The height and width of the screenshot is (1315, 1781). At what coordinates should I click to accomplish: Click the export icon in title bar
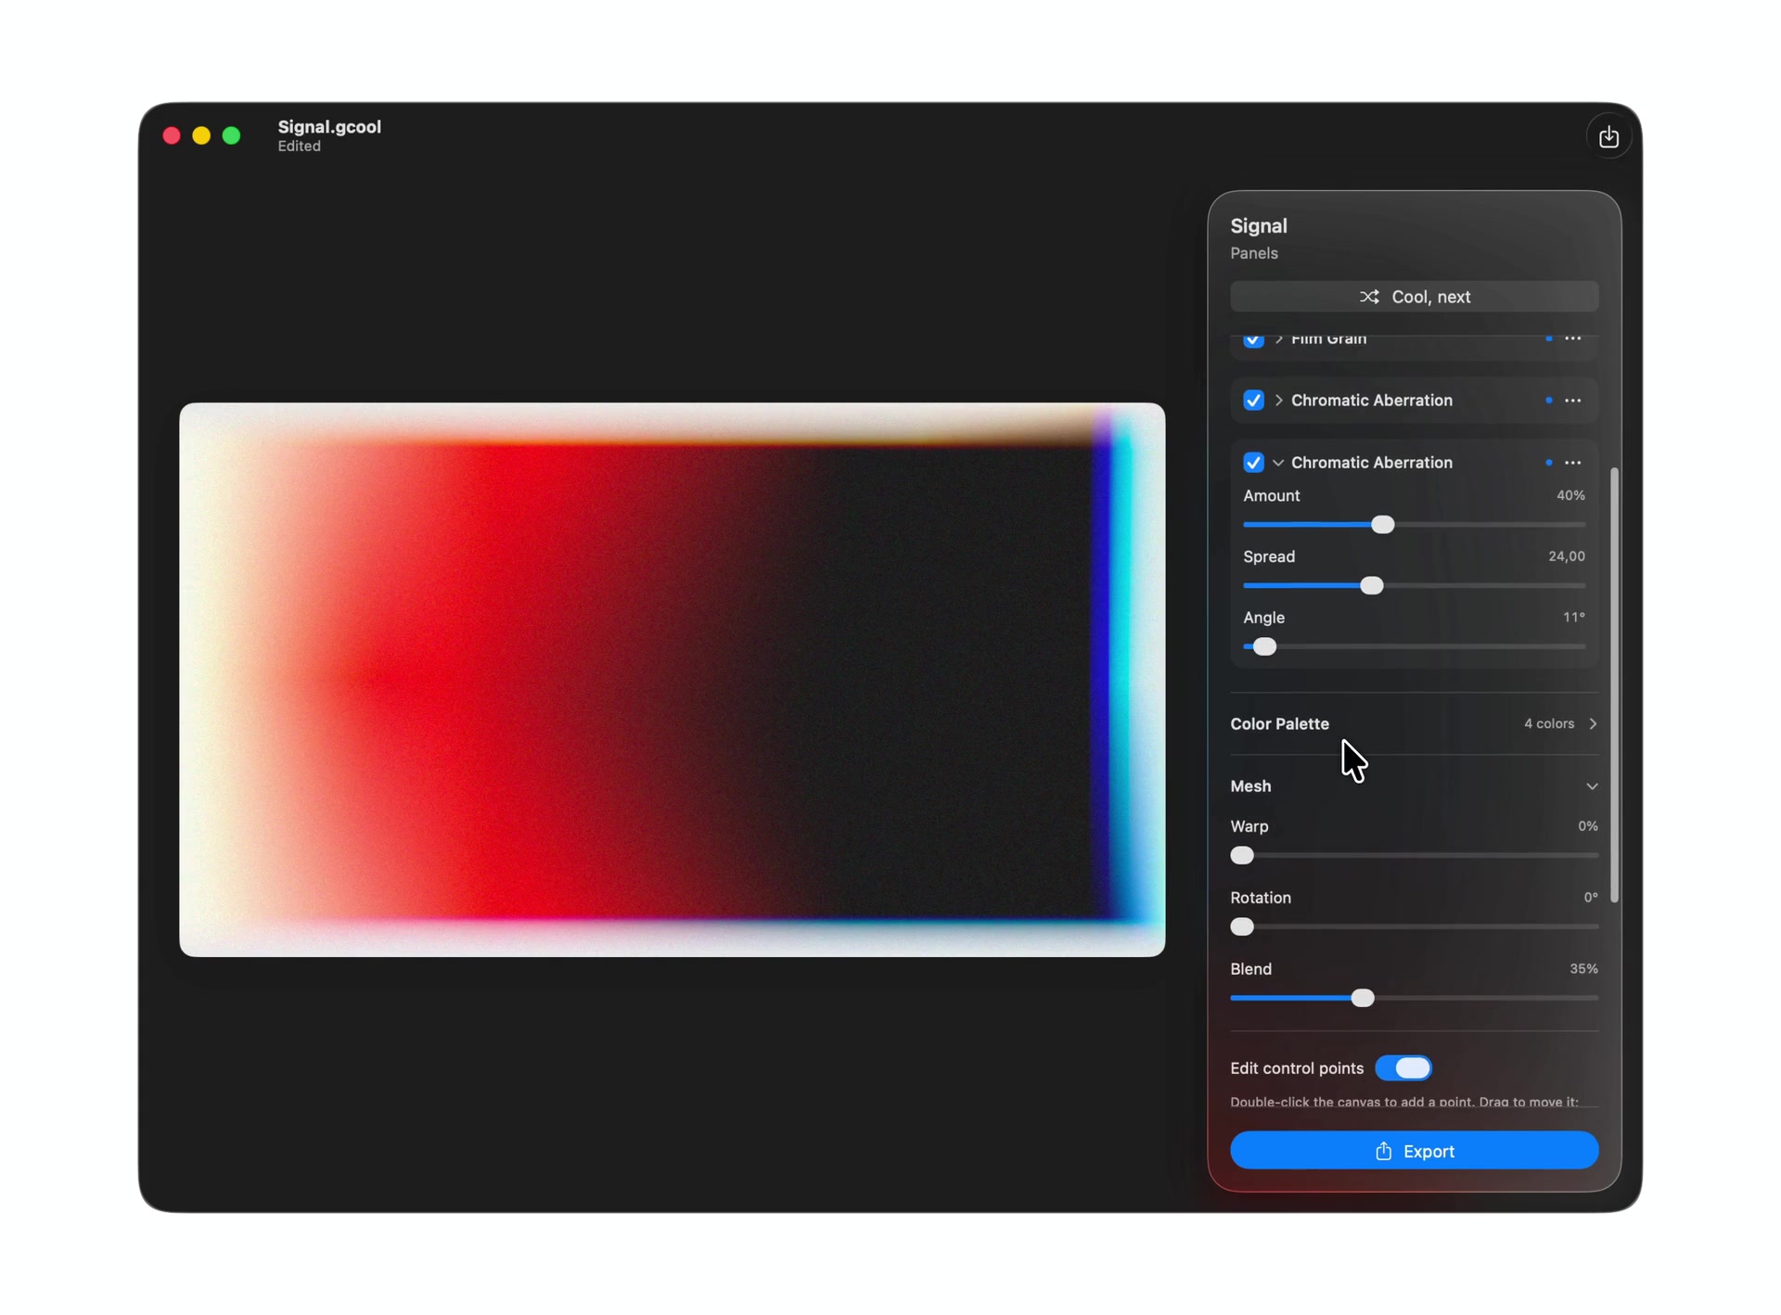(x=1608, y=136)
